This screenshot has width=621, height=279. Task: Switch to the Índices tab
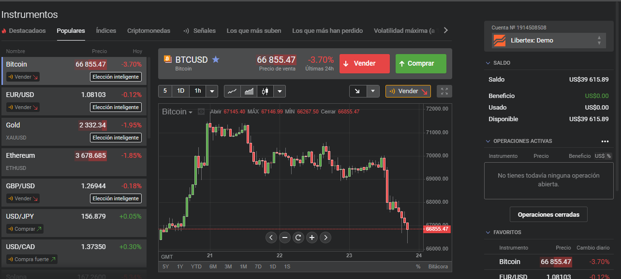point(106,31)
